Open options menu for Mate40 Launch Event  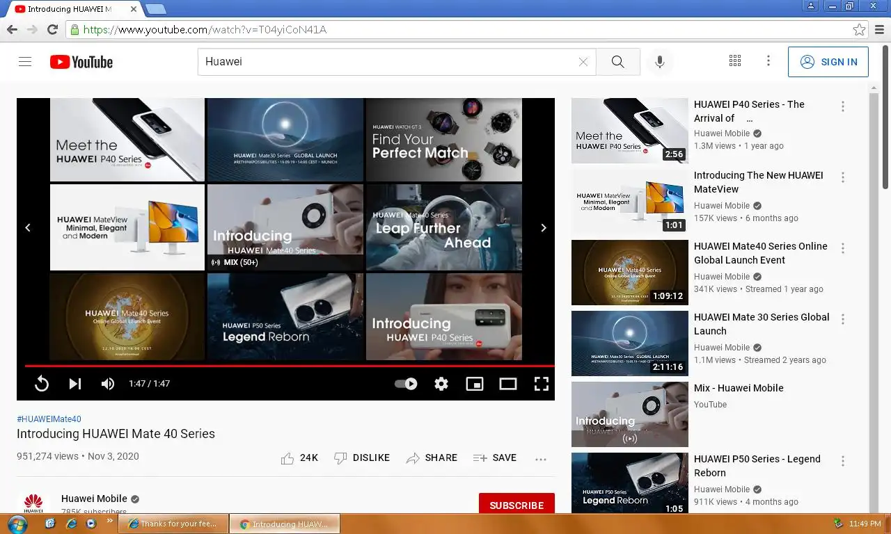coord(842,248)
